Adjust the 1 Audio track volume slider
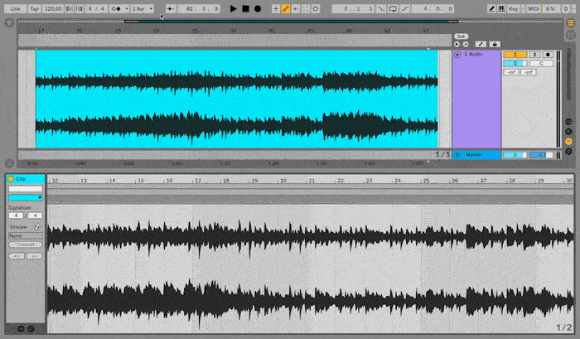Screen dimensions: 580x339 [x=515, y=63]
